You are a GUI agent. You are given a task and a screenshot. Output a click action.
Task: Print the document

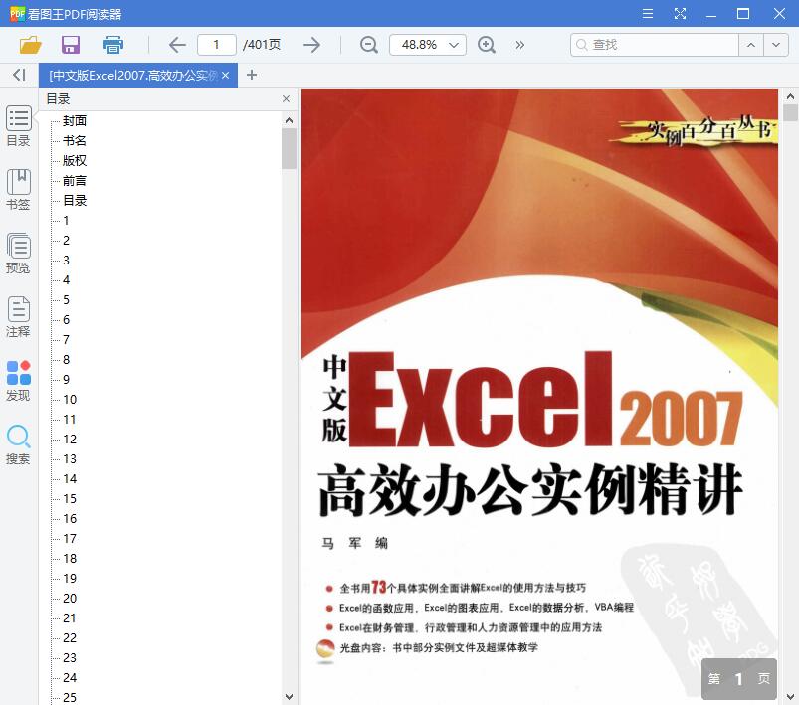pos(113,45)
